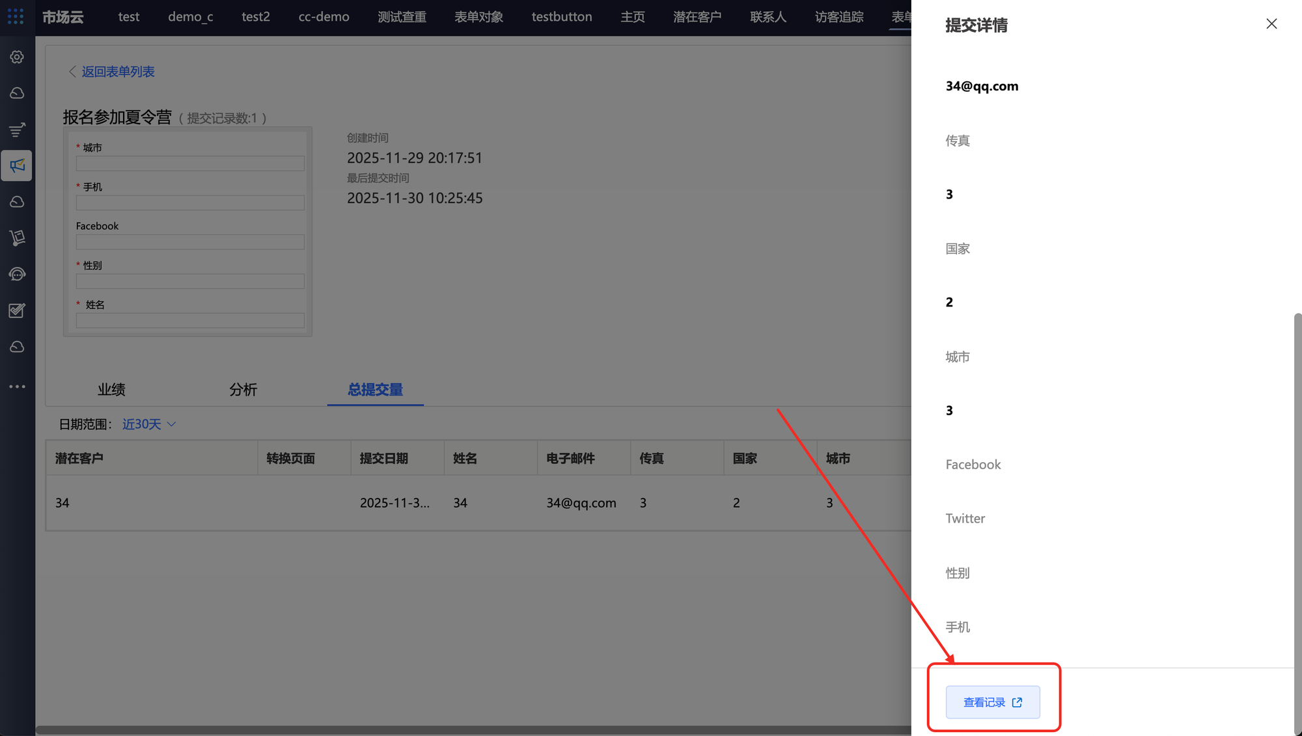Screen dimensions: 1302x736
Task: Select the 总提交量 tab
Action: click(x=375, y=390)
